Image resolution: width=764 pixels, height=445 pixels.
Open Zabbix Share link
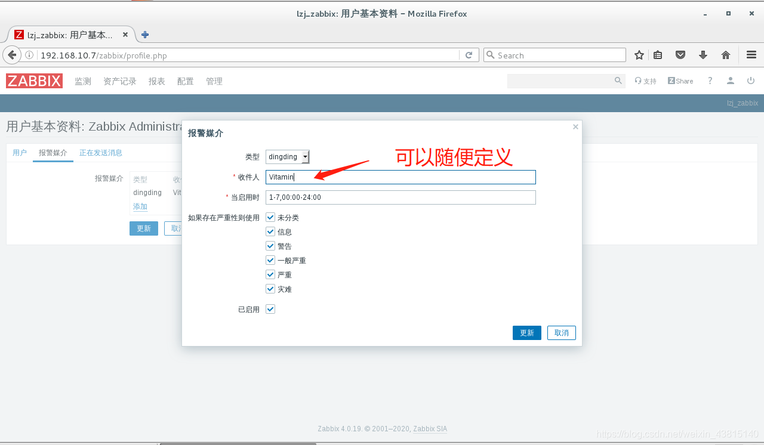tap(680, 81)
